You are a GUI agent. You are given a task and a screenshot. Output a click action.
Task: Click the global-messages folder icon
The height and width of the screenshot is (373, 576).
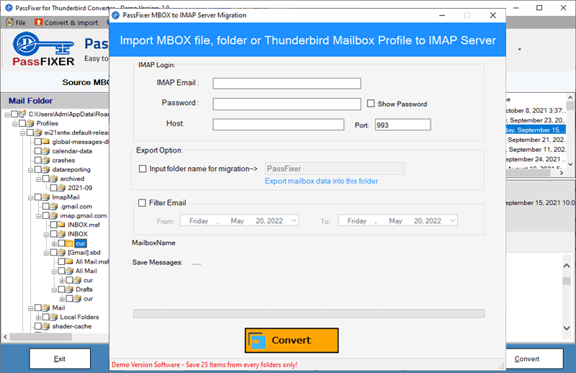point(46,141)
